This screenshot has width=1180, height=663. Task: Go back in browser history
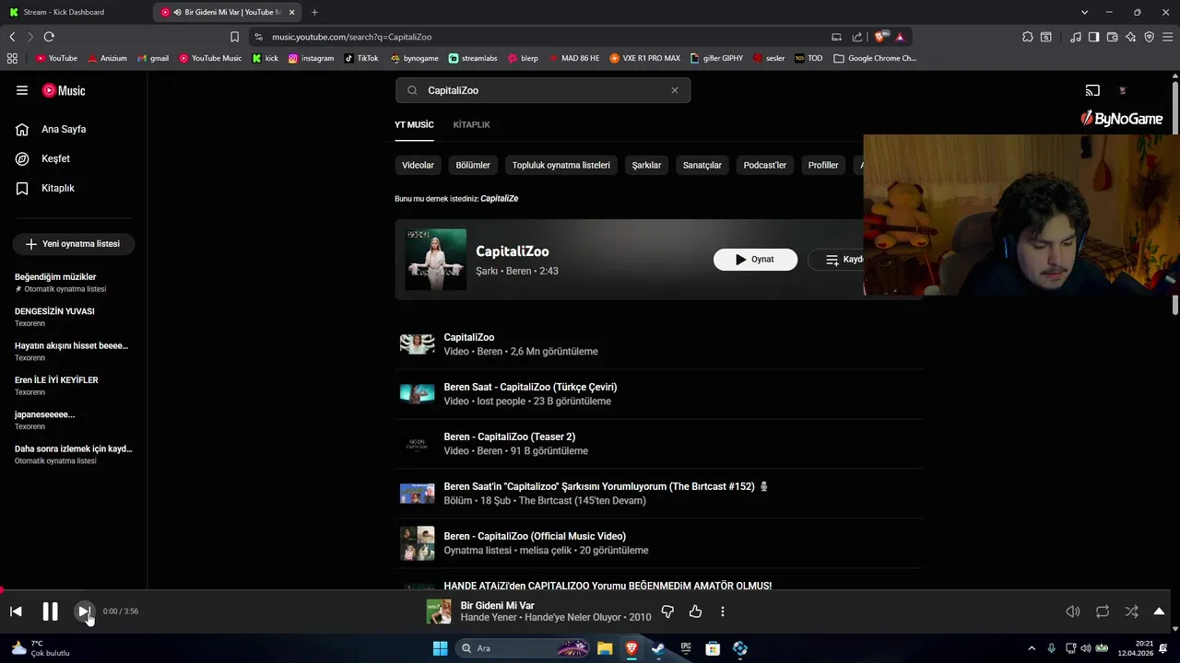tap(12, 37)
